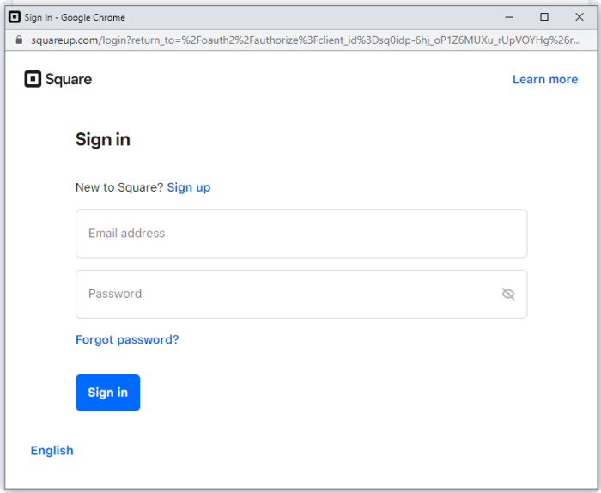Click the Square favicon in title bar

coord(15,17)
